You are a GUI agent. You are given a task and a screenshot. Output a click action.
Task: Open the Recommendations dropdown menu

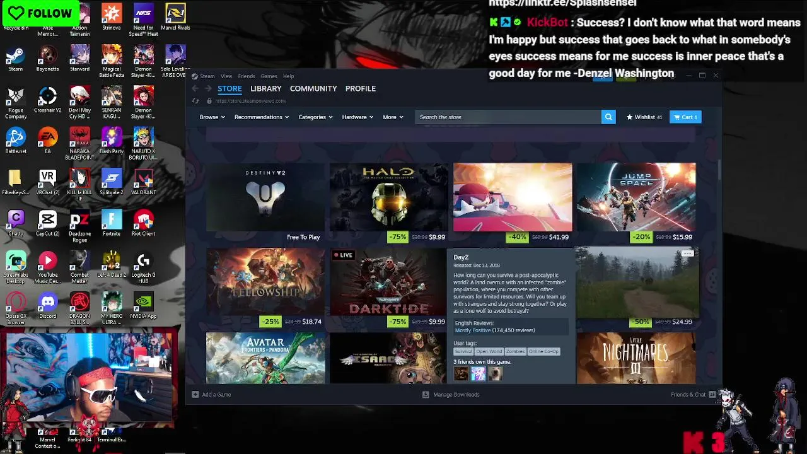[262, 117]
